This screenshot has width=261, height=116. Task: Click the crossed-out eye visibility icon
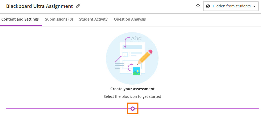point(208,6)
